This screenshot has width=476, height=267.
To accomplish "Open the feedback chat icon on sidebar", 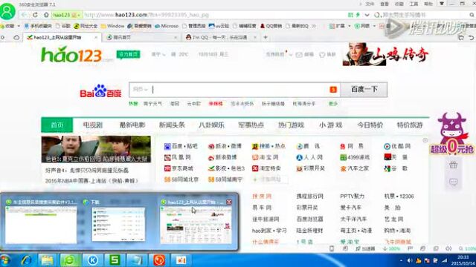I will tap(453, 182).
